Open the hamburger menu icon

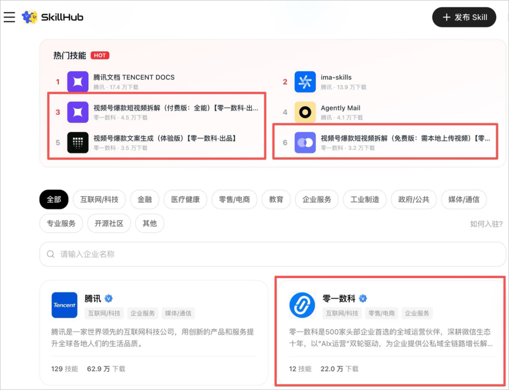[x=9, y=17]
